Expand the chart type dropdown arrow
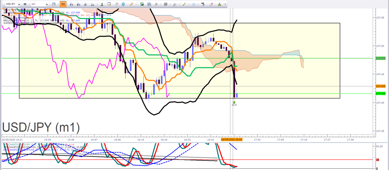Viewport: 389px width, 170px height. [58, 4]
